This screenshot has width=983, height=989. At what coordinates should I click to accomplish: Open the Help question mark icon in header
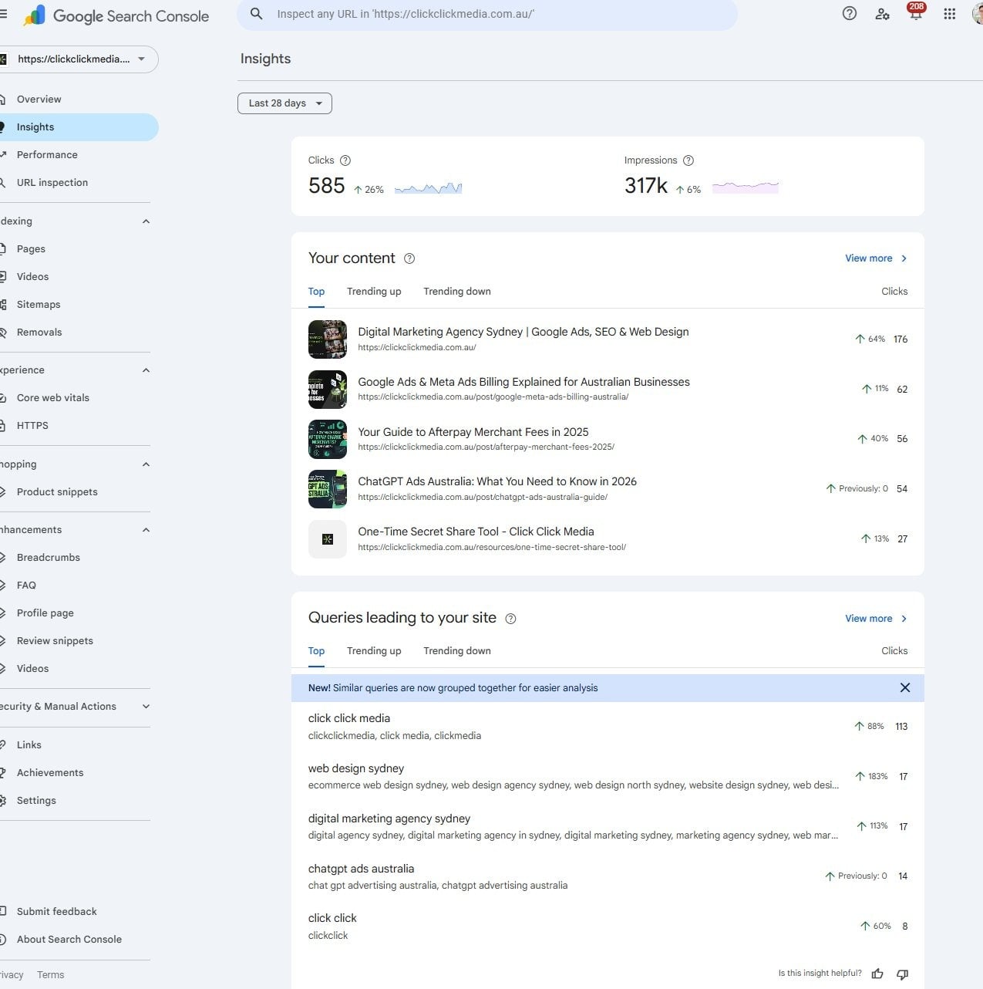click(x=849, y=13)
